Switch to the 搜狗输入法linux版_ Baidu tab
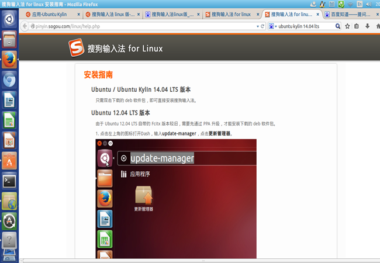The image size is (380, 263). pyautogui.click(x=172, y=15)
